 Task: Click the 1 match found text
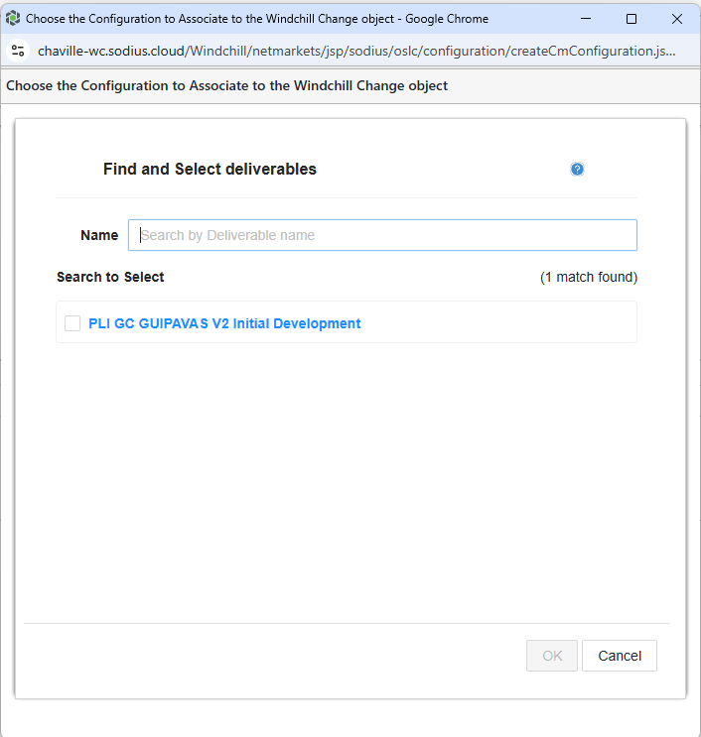tap(589, 277)
